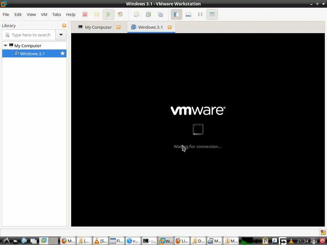Image resolution: width=327 pixels, height=245 pixels.
Task: Click the Restart guest toolbar icon
Action: (x=120, y=14)
